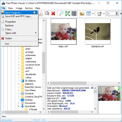Select the 3D Objects folder
This screenshot has height=122, width=122.
30,81
